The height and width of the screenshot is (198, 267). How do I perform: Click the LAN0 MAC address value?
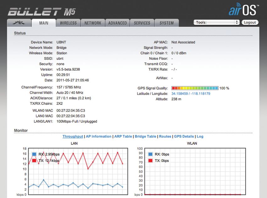click(x=71, y=116)
